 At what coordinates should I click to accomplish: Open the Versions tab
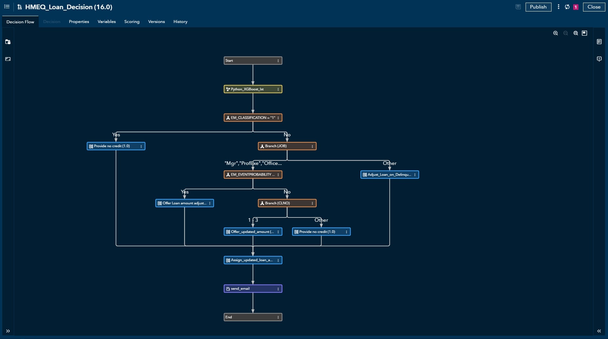pos(156,22)
